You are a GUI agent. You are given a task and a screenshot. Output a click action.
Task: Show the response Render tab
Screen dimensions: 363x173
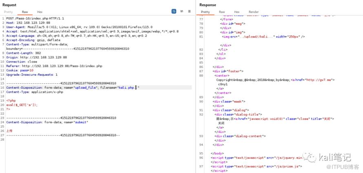click(x=254, y=12)
